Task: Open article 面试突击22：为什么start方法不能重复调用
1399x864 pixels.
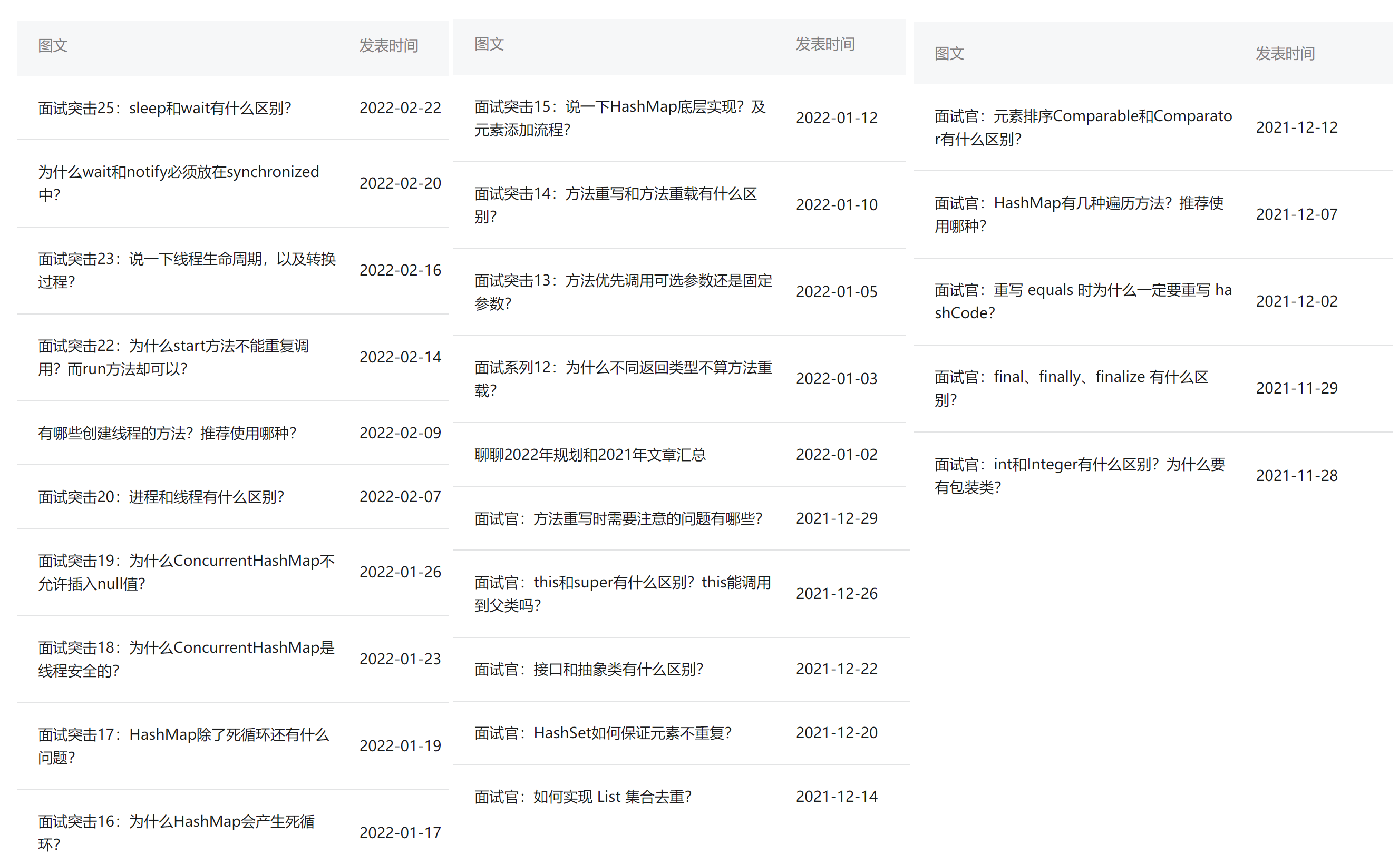Action: [x=173, y=357]
